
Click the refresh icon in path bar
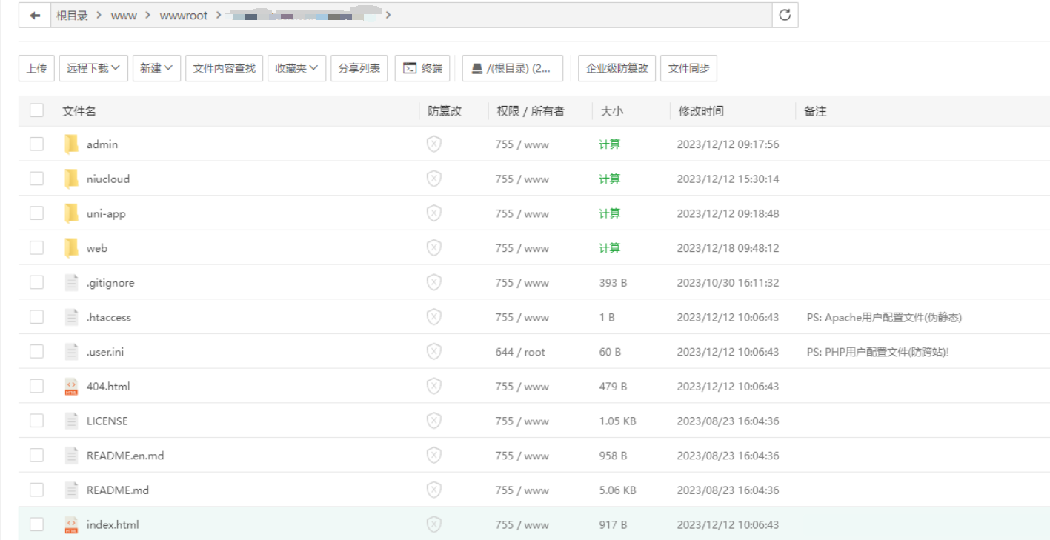[785, 16]
